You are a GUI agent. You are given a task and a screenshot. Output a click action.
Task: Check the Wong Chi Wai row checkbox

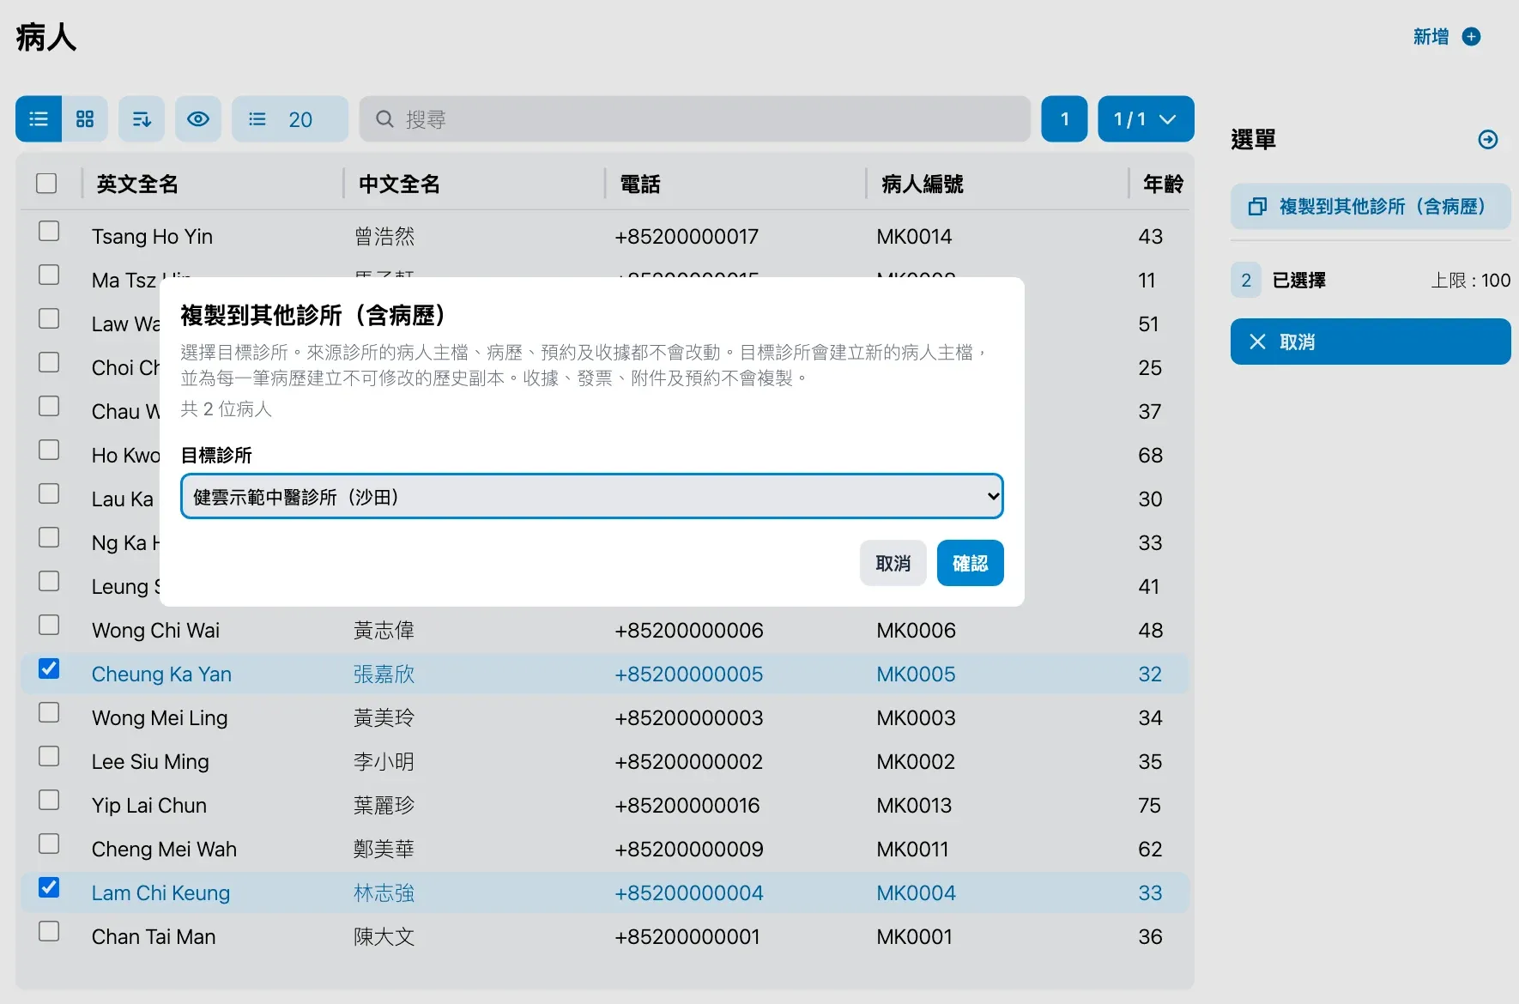tap(49, 625)
